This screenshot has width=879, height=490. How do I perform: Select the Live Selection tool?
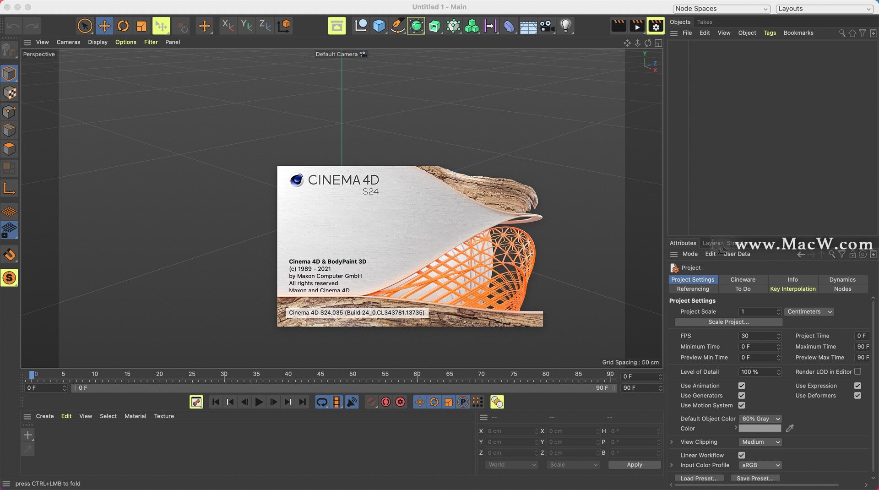85,26
